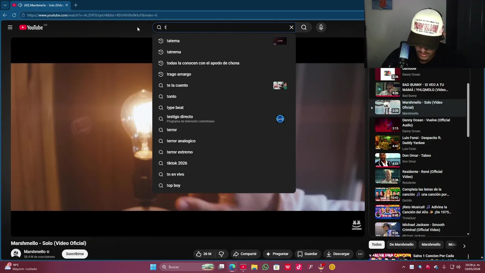Show hidden system tray icons chevron
The width and height of the screenshot is (485, 273).
coord(404,267)
